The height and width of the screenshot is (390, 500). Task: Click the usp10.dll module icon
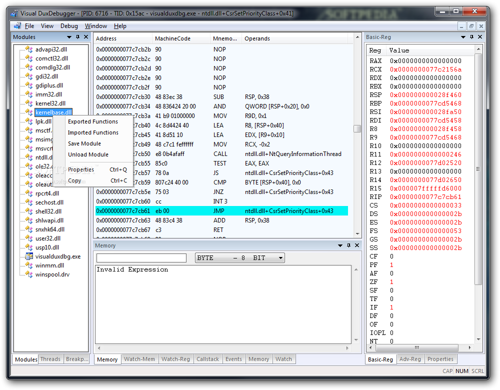(x=29, y=247)
